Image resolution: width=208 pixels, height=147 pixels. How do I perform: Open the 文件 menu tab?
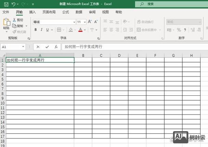[6, 12]
